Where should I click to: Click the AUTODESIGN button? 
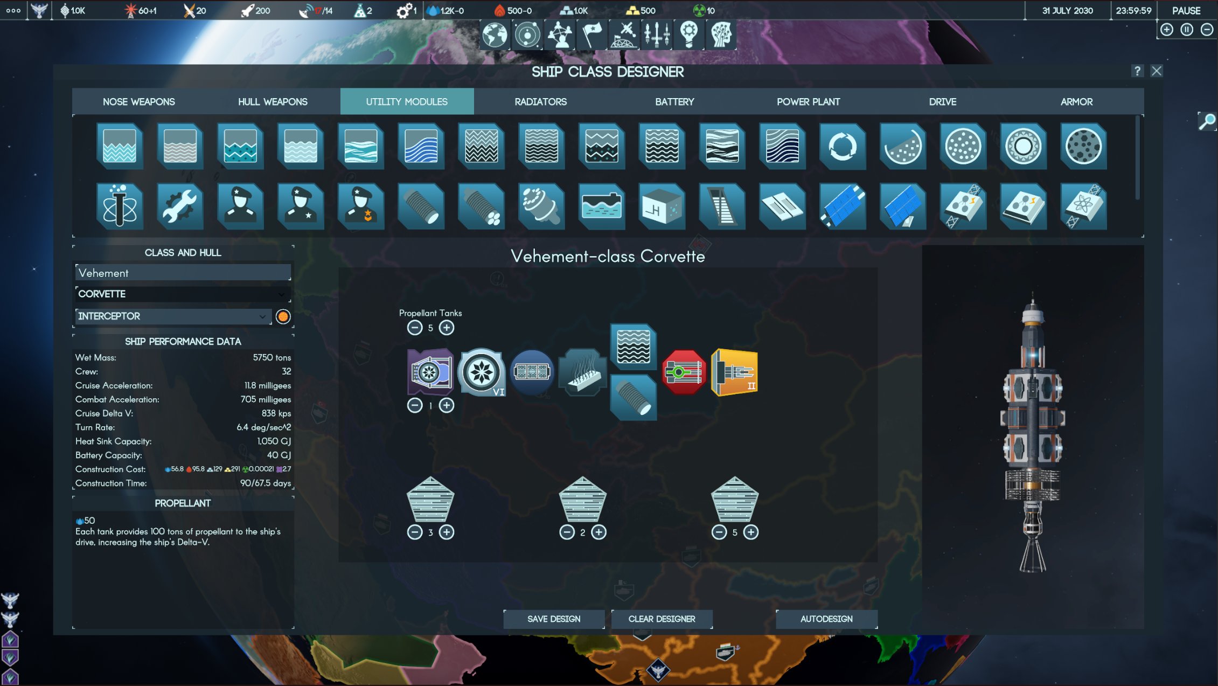tap(826, 619)
